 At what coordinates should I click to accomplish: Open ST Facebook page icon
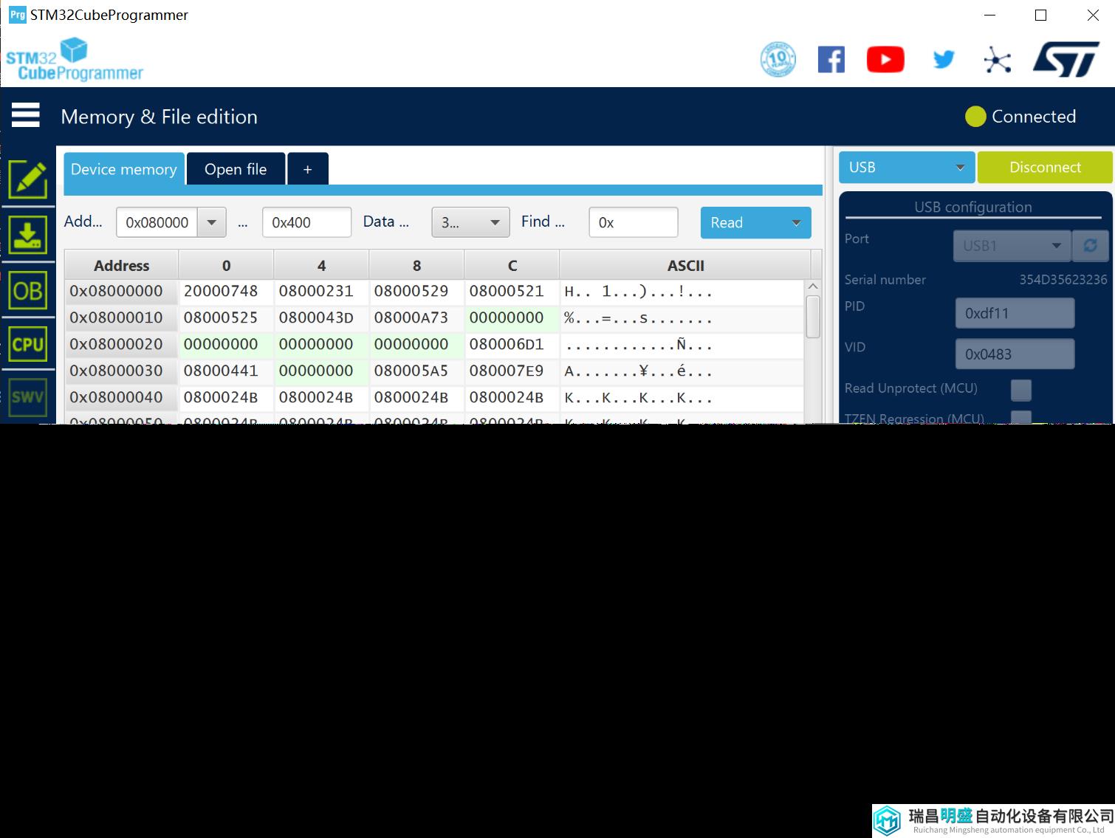[831, 60]
